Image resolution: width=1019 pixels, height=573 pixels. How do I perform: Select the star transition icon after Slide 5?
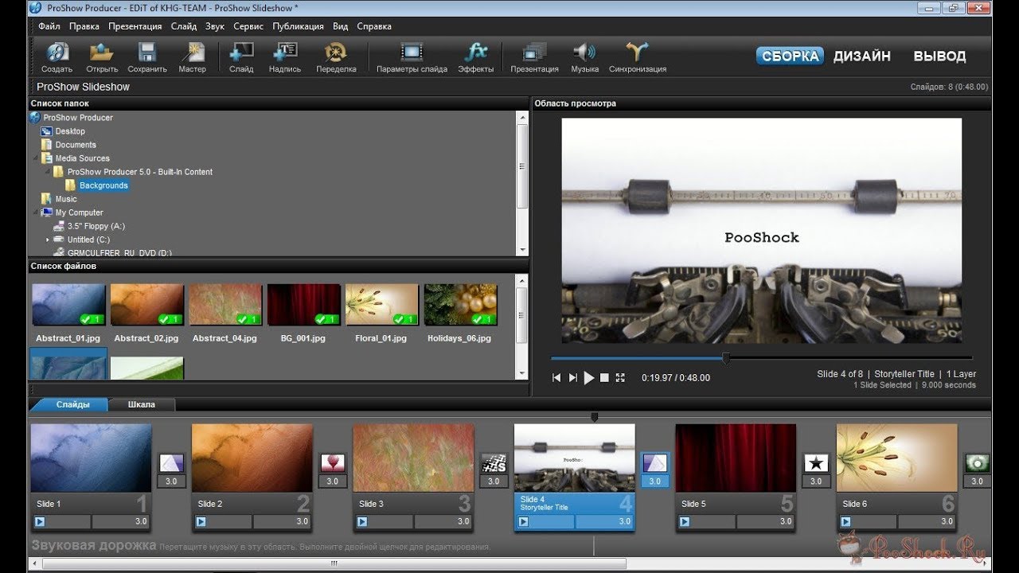pos(815,463)
